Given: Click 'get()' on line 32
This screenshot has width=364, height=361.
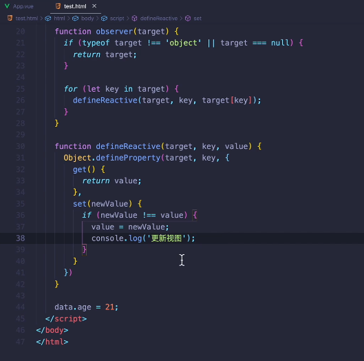Looking at the screenshot, I should click(84, 169).
